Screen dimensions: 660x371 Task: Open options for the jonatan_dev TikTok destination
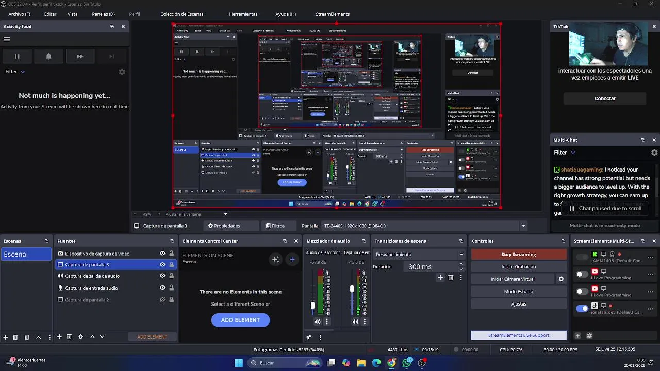pyautogui.click(x=650, y=309)
